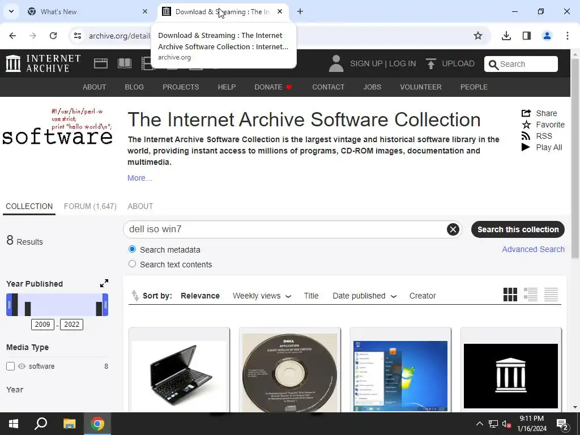Open the Web (Wayback) media icon

pyautogui.click(x=101, y=63)
